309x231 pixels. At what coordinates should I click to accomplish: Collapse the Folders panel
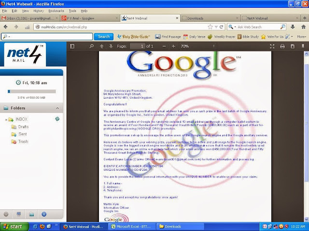(x=57, y=108)
